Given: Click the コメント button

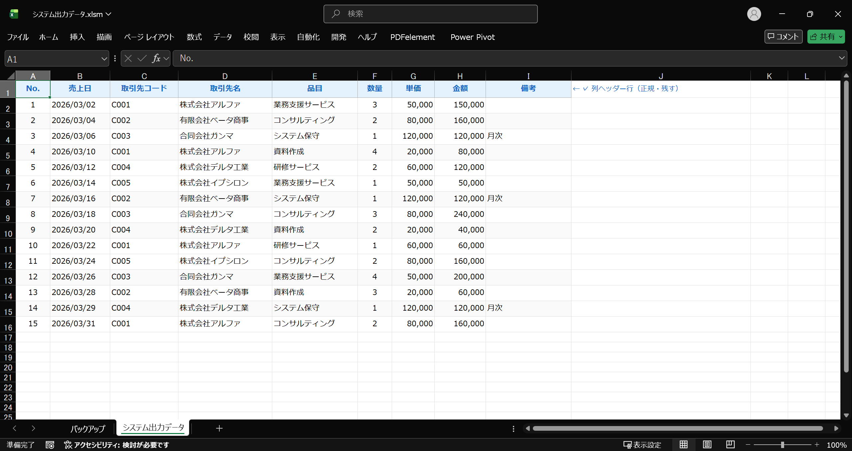Looking at the screenshot, I should [x=783, y=37].
